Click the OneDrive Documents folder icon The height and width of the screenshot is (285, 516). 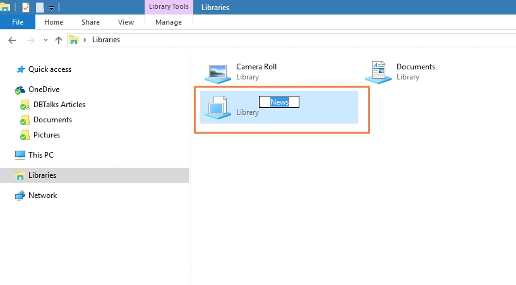pos(25,120)
